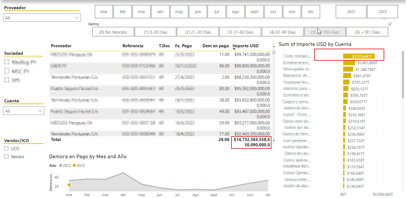Click the bar labeled $659,121T
This screenshot has height=198, width=406.
[x=346, y=89]
